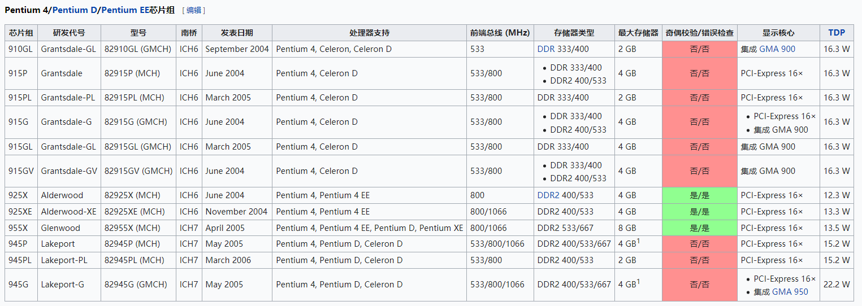Click the green 是/是 cell for 925X
The image size is (862, 306).
coord(699,195)
